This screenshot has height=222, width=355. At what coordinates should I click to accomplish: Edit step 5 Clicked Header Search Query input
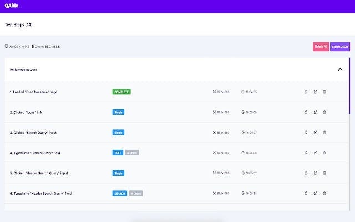315,173
